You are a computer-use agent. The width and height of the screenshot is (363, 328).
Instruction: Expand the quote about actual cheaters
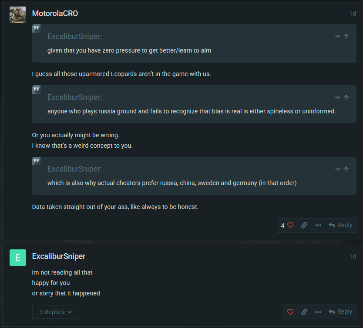pos(337,169)
